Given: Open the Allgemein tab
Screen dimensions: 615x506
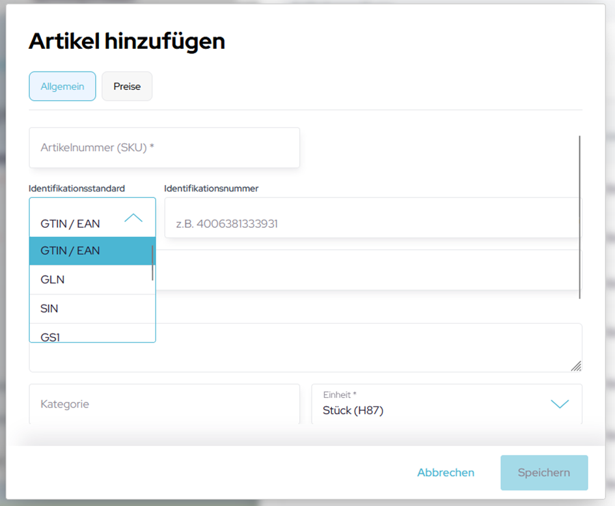Looking at the screenshot, I should [62, 87].
